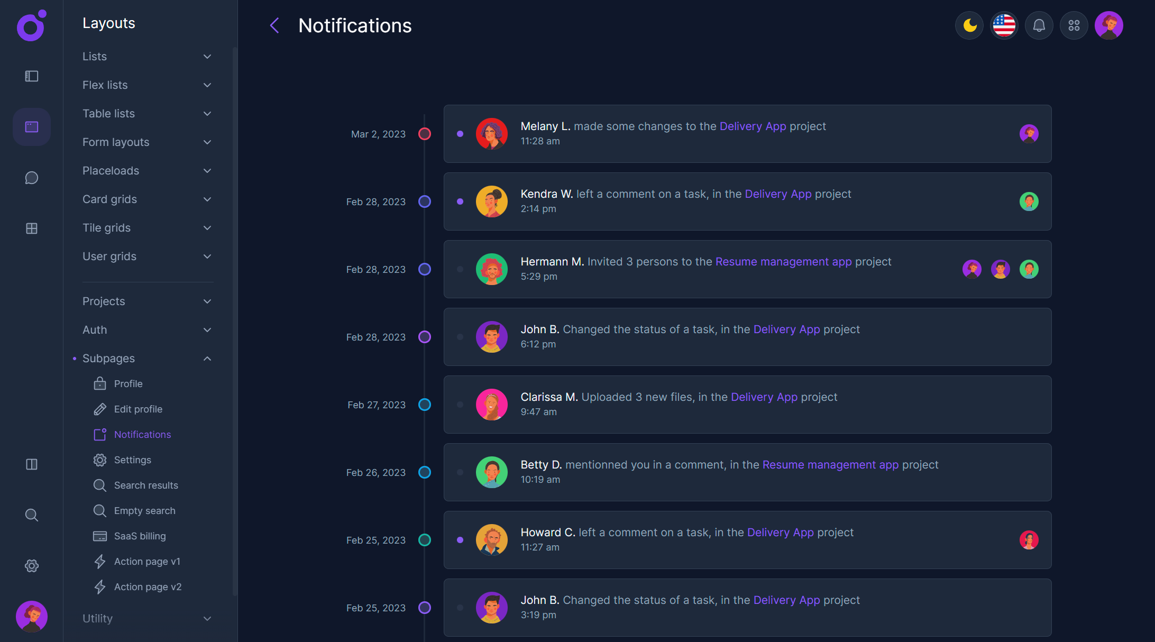Toggle dark mode with the moon icon
The width and height of the screenshot is (1155, 642).
(969, 25)
